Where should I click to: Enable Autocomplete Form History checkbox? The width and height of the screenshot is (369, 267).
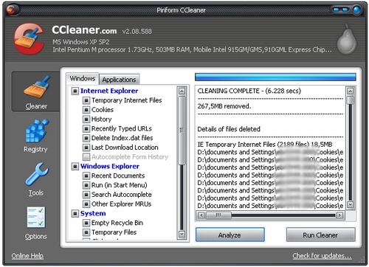(x=86, y=157)
